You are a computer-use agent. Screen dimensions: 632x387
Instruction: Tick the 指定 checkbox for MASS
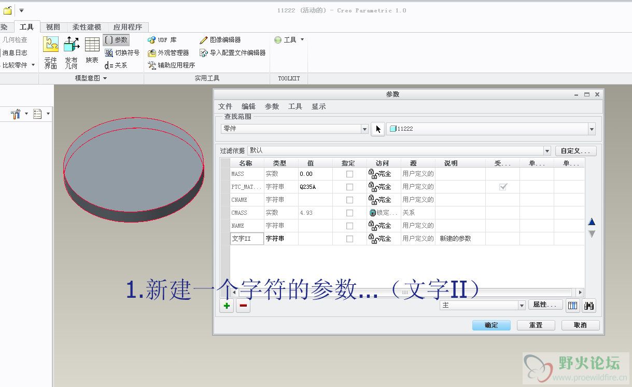click(349, 174)
